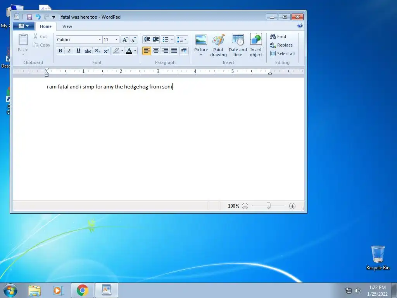Open WordPad Help icon

pyautogui.click(x=300, y=26)
